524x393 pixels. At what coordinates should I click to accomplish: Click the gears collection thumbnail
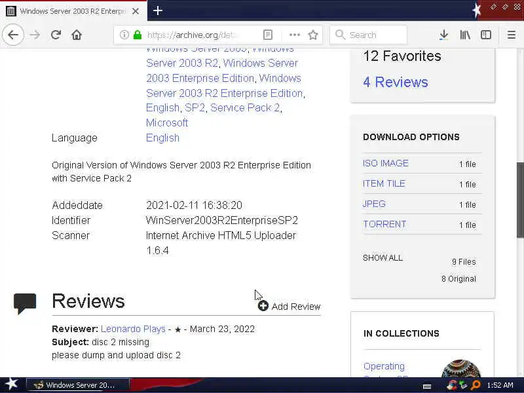tap(460, 368)
